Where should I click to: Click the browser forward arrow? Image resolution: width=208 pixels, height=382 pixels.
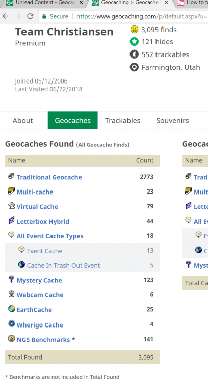[x=17, y=16]
